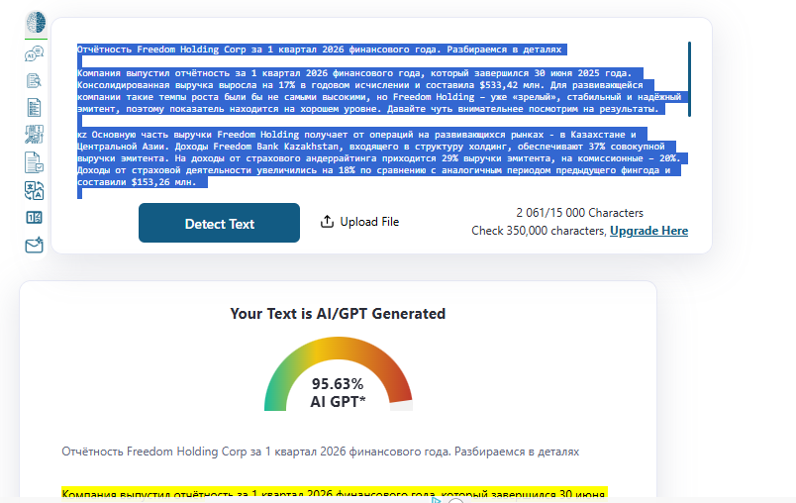Open the AI detector brain logo icon
Viewport: 796px width, 503px height.
coord(36,23)
